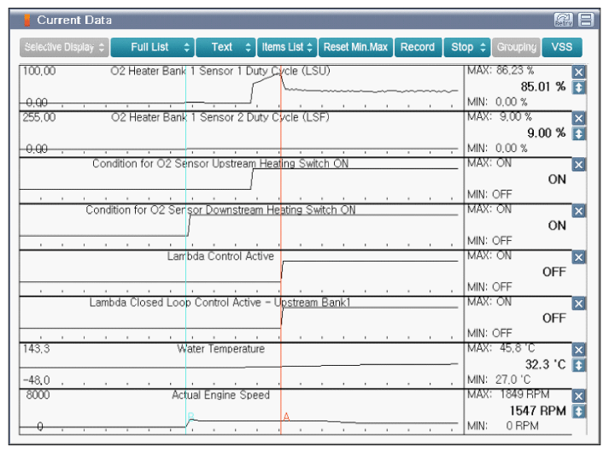Viewport: 609px width, 453px height.
Task: Remove O2 Heater Sensor 1 Duty Cycle graph
Action: [x=579, y=72]
